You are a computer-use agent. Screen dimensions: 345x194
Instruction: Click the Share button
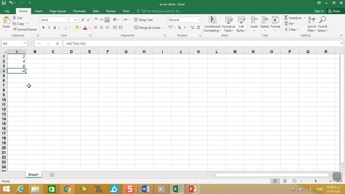coord(334,11)
